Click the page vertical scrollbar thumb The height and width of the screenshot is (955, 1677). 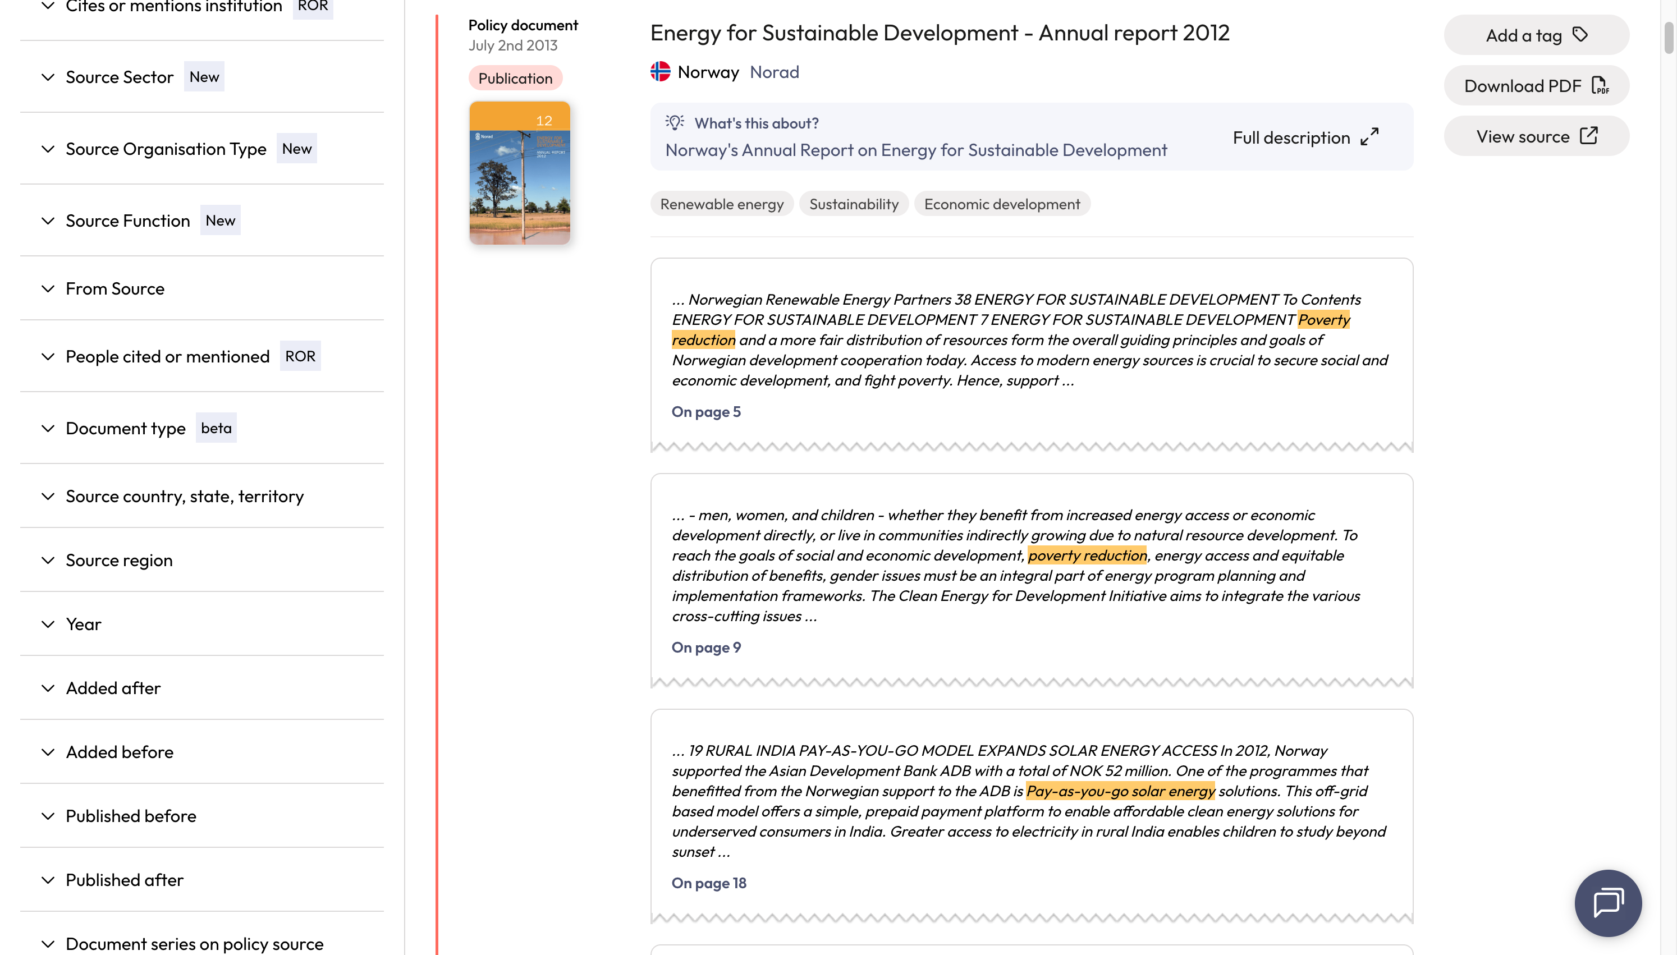pyautogui.click(x=1669, y=38)
